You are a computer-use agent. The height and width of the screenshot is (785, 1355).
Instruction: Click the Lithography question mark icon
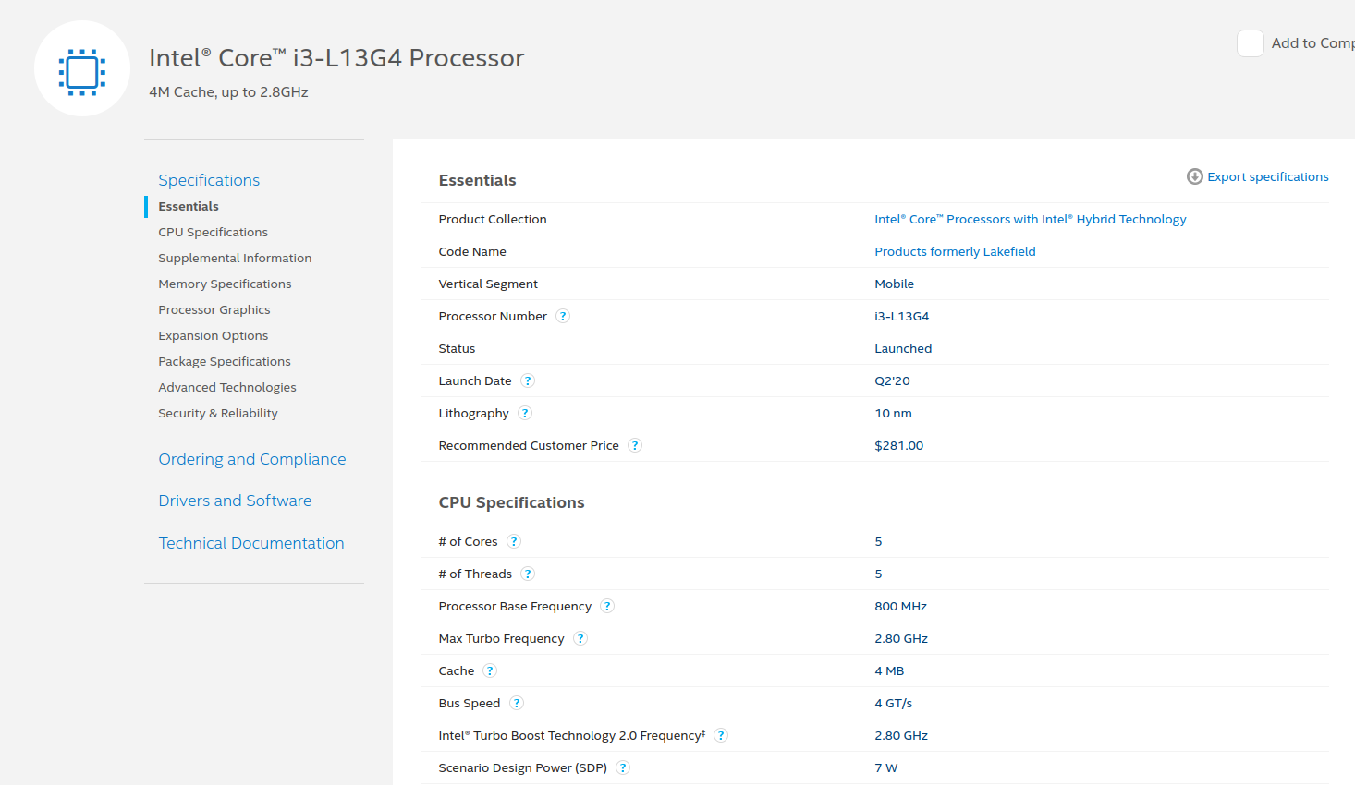tap(525, 413)
